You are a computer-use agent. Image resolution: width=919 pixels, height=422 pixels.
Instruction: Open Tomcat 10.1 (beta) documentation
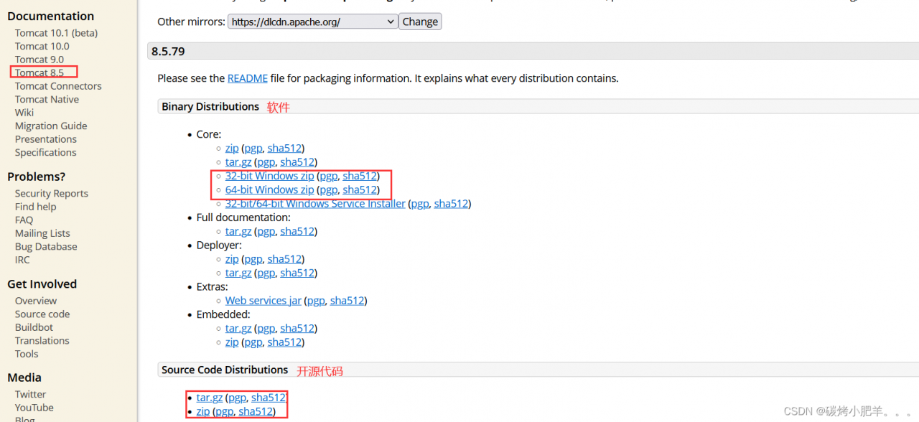(56, 33)
